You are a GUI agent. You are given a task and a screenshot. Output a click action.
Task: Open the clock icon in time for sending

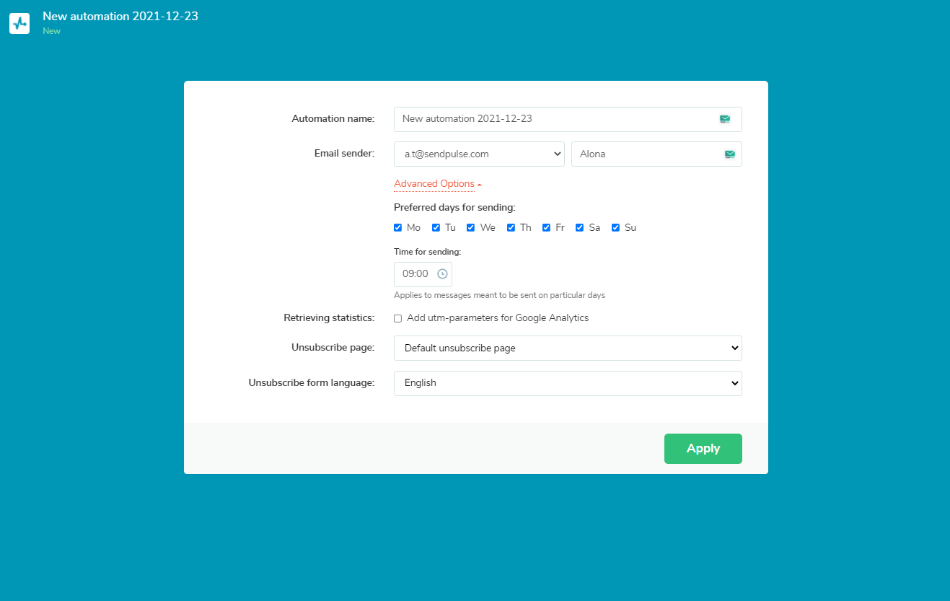[443, 273]
